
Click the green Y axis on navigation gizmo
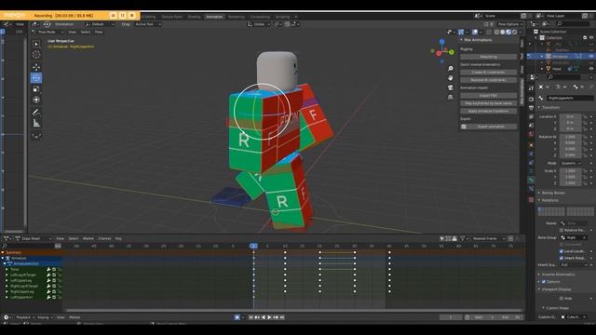[452, 52]
